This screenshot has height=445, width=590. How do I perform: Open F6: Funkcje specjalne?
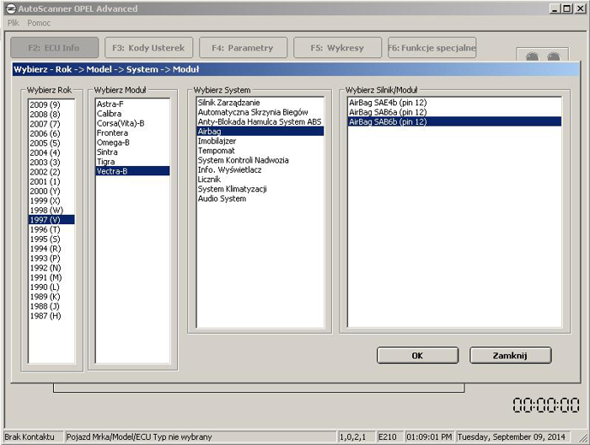[x=432, y=48]
